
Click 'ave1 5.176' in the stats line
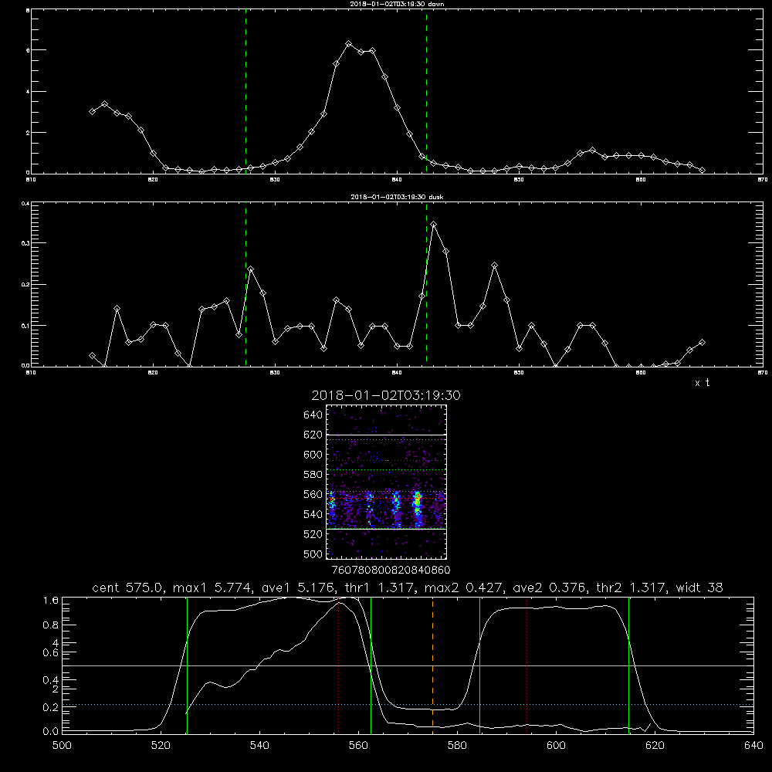pos(296,587)
